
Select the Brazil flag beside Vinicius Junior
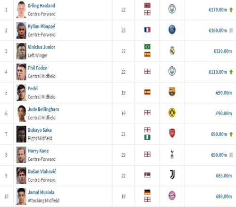[x=147, y=47]
